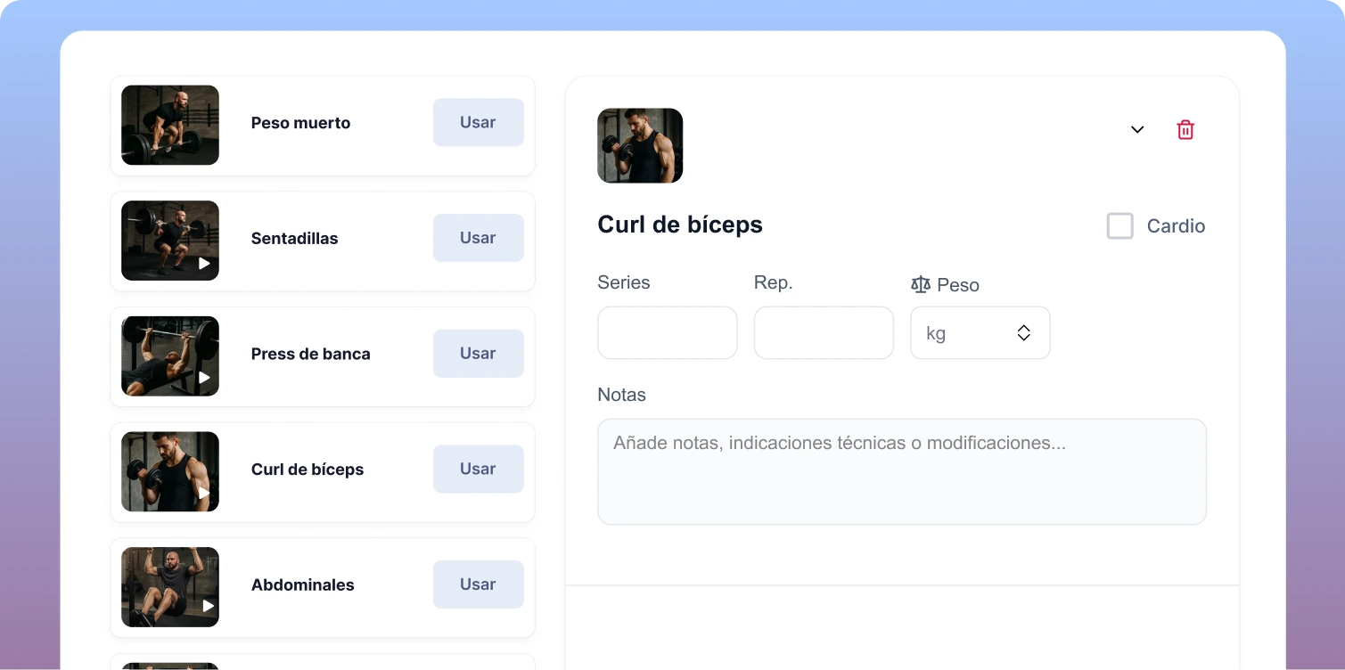Use the Peso muerto exercise
This screenshot has height=670, width=1345.
point(479,122)
